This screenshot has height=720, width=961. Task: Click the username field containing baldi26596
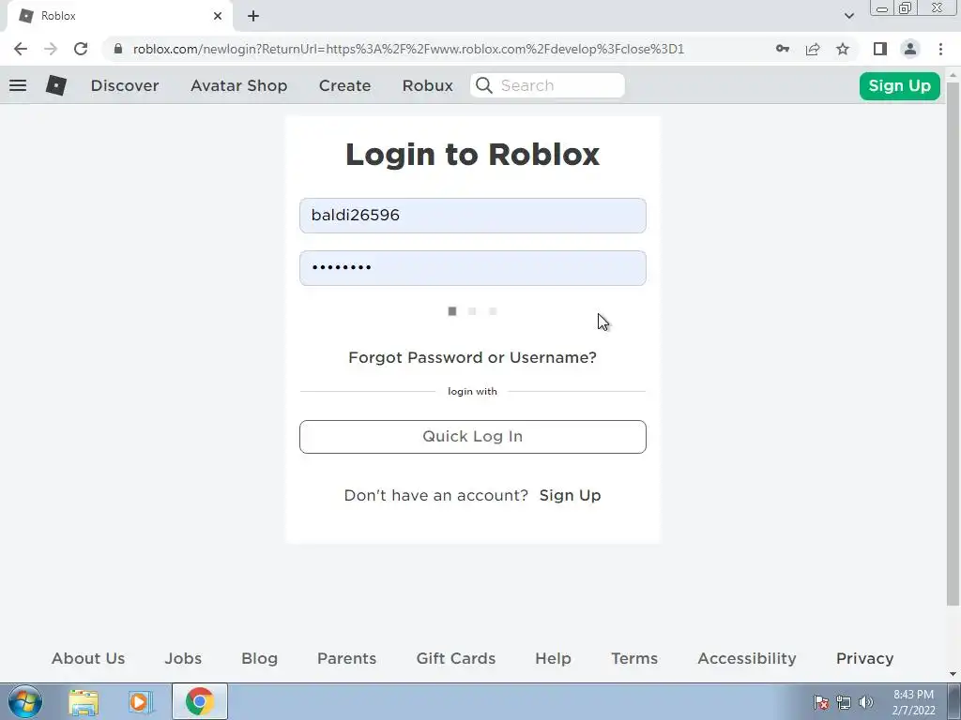[473, 216]
